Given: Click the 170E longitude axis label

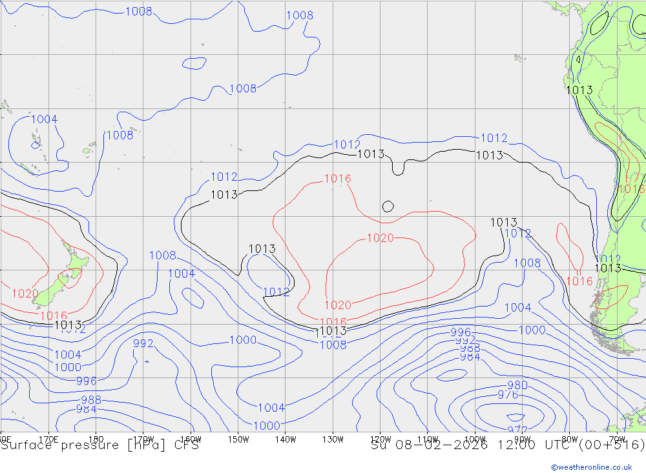Looking at the screenshot, I should [48, 439].
